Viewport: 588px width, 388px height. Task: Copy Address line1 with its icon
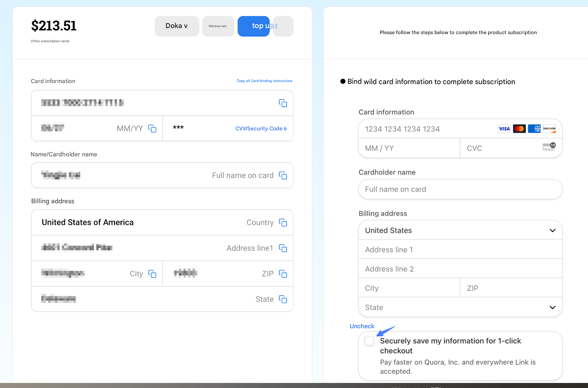click(283, 248)
